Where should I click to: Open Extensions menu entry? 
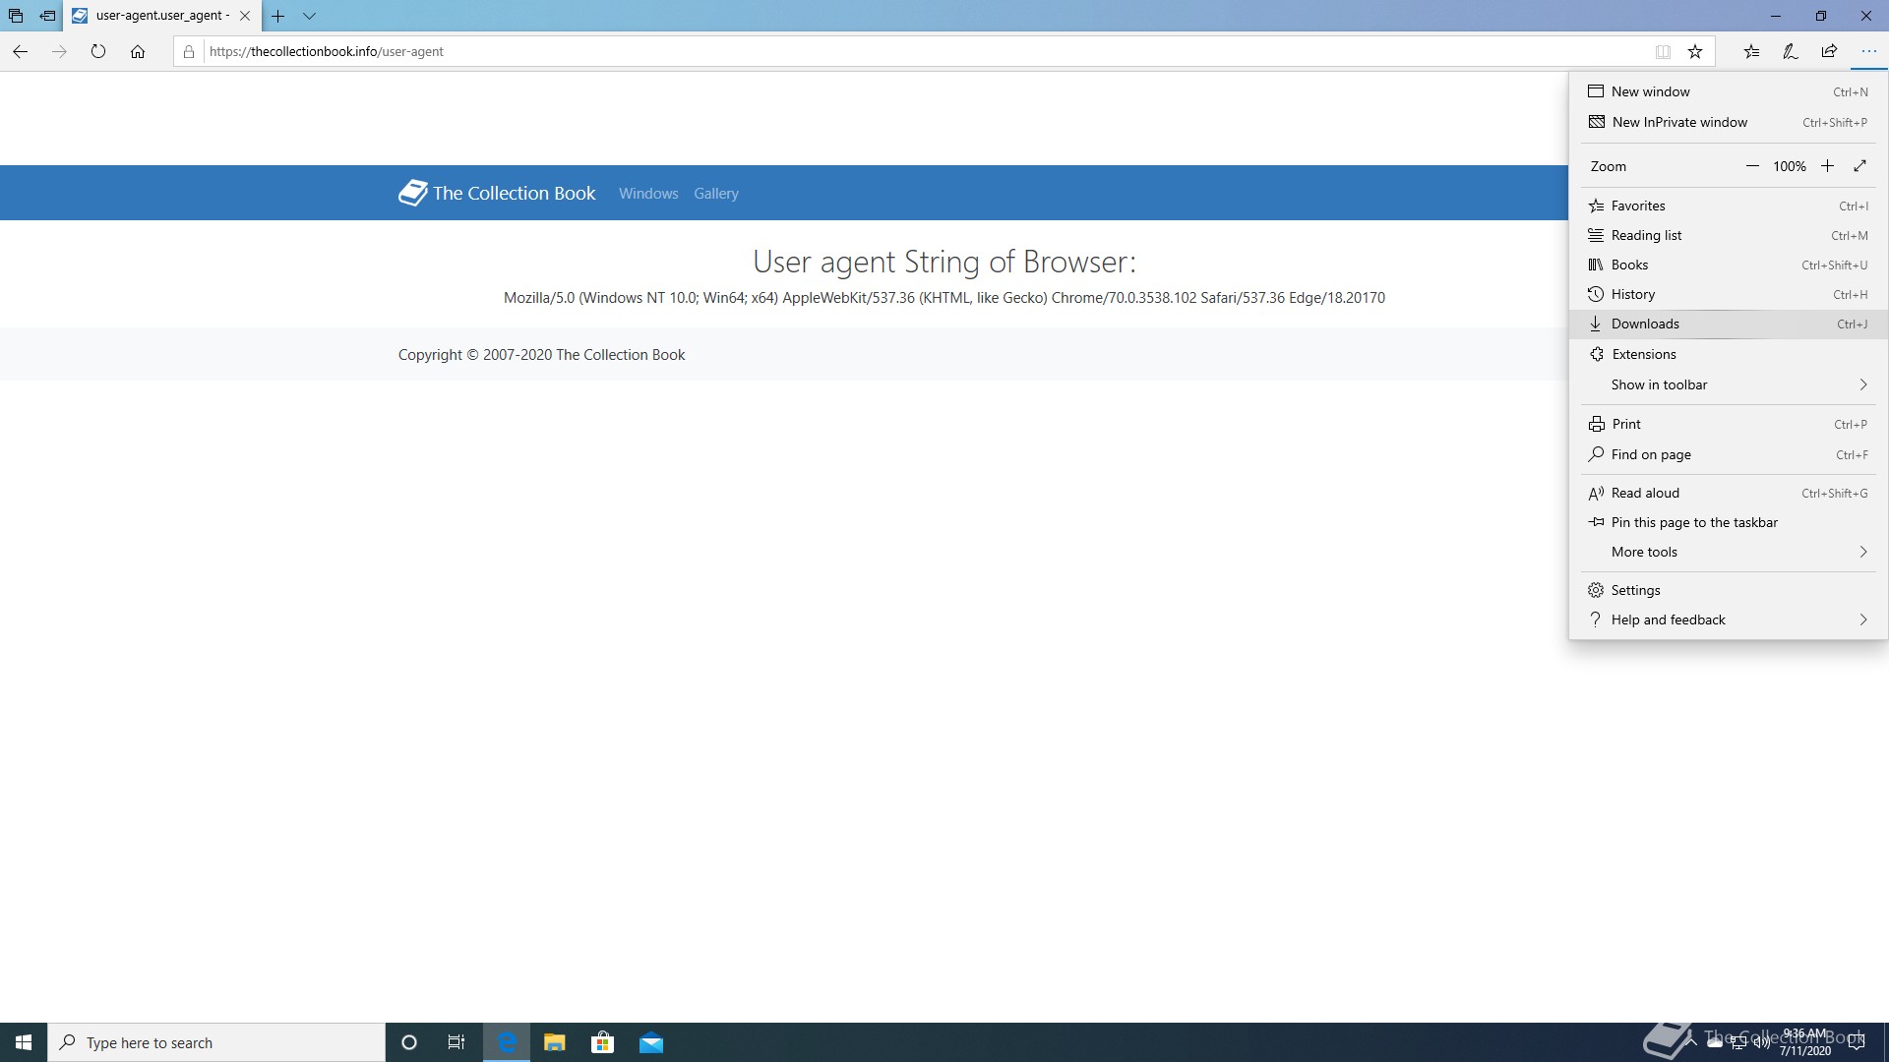(1728, 354)
